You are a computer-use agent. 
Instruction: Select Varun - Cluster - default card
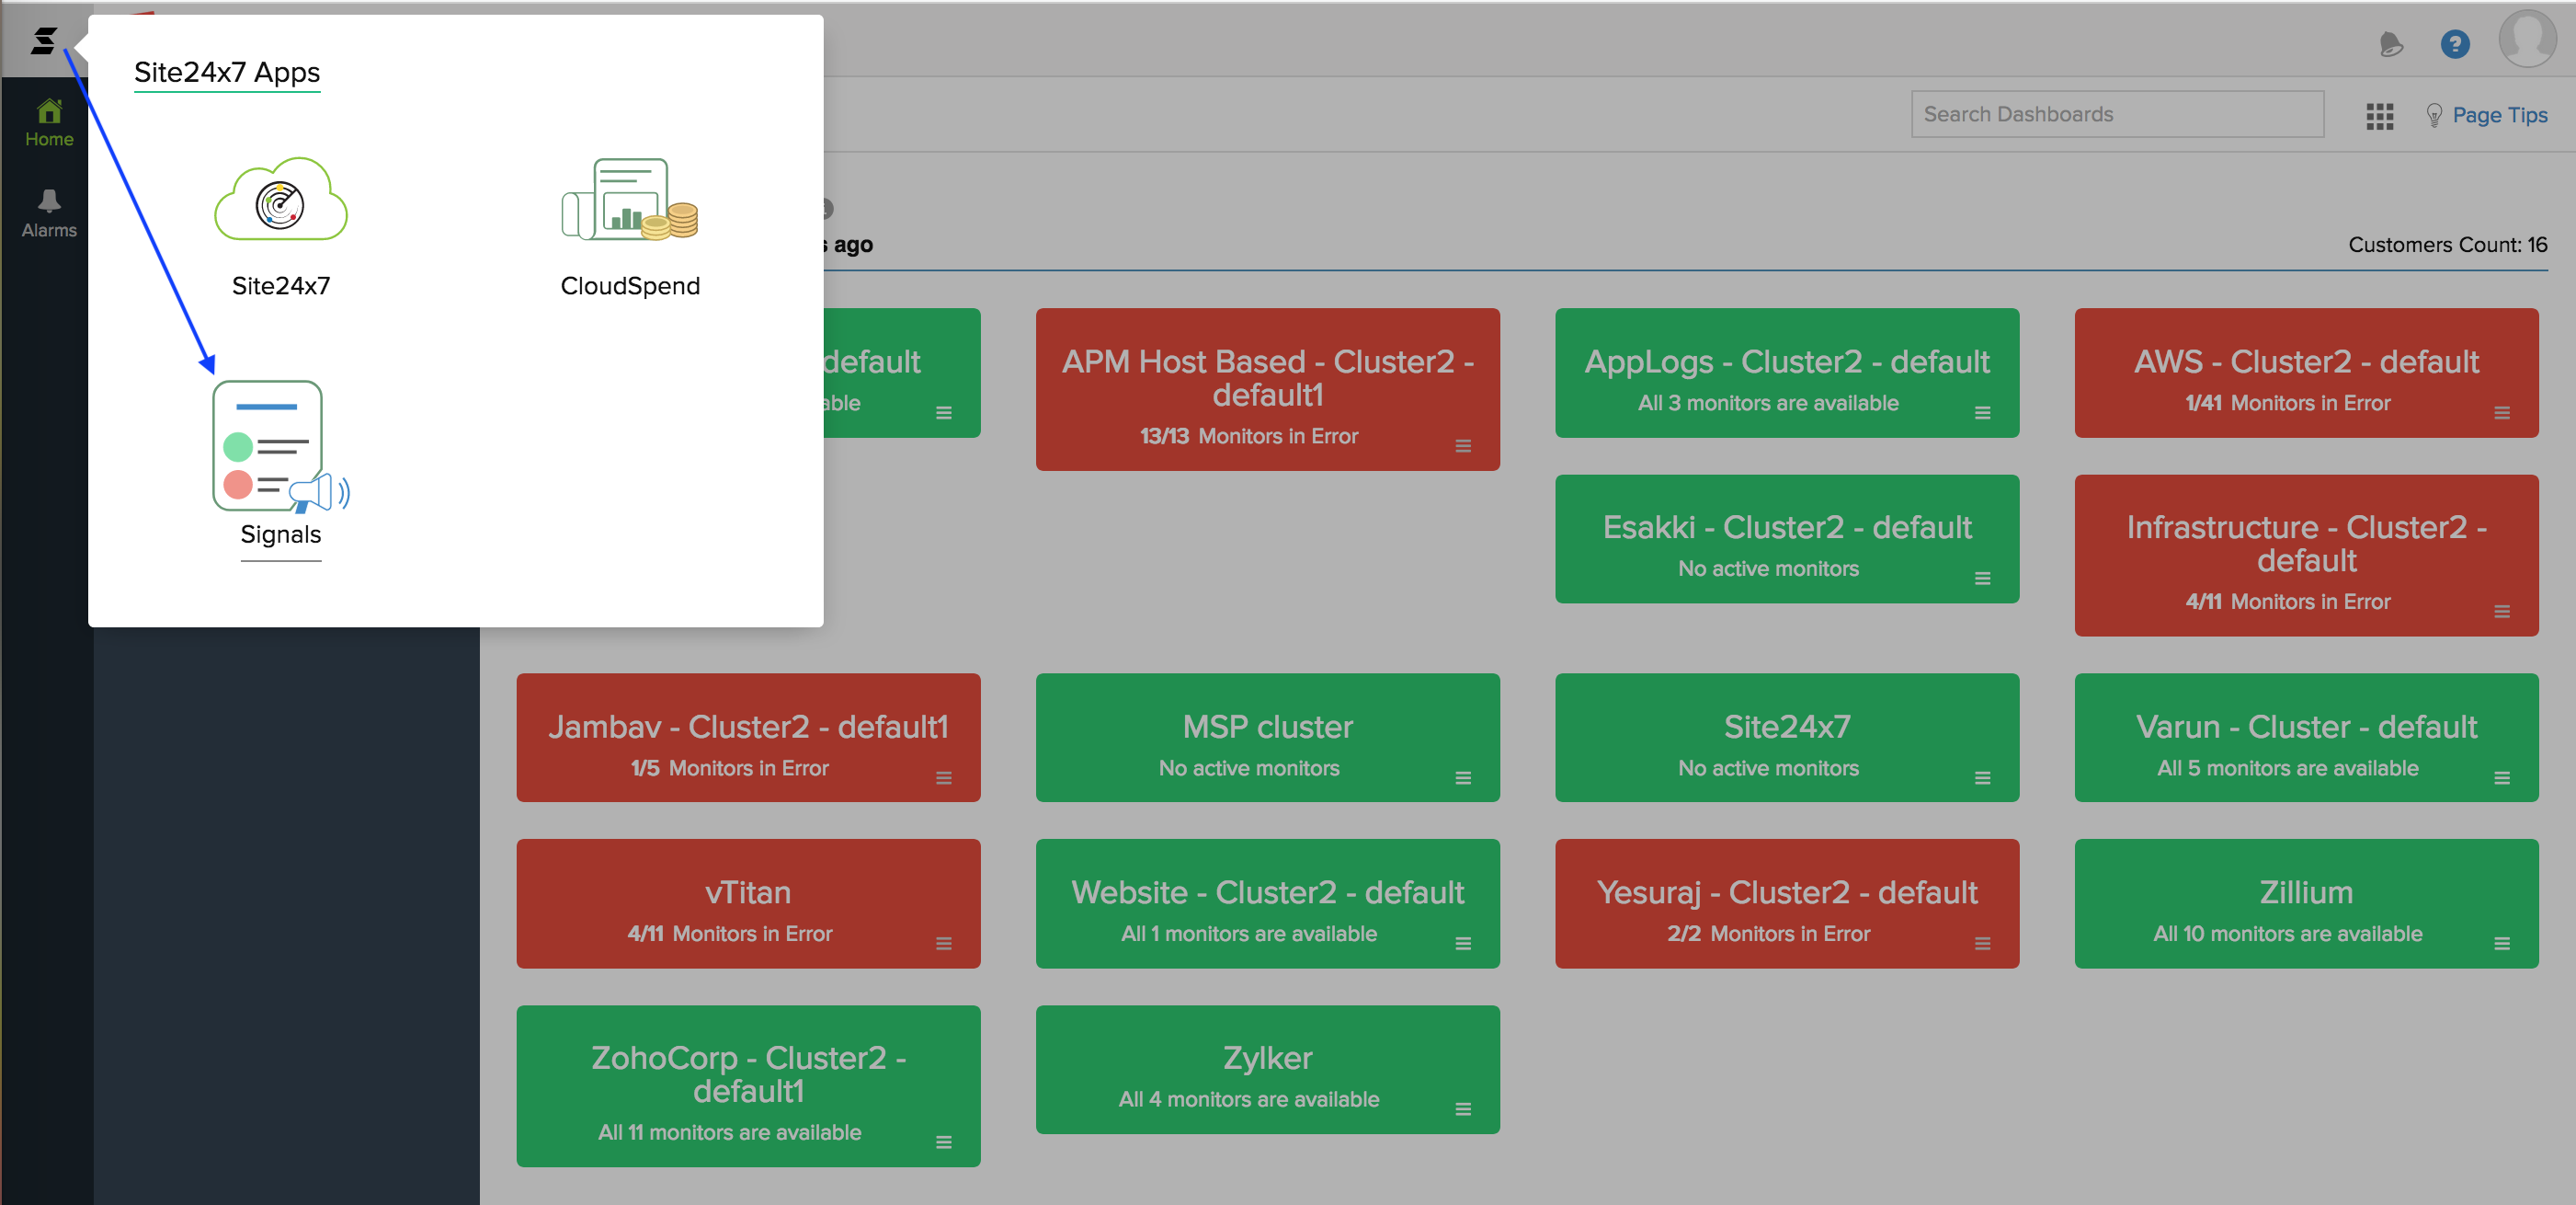pyautogui.click(x=2306, y=738)
